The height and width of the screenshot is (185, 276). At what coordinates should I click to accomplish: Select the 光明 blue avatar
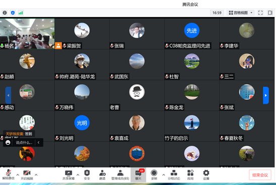click(82, 123)
